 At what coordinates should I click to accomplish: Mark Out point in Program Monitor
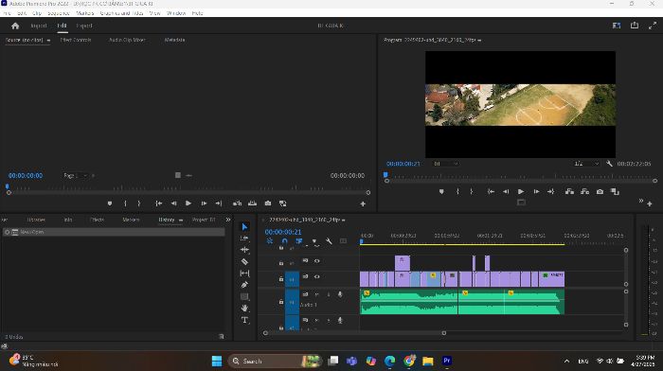click(472, 191)
